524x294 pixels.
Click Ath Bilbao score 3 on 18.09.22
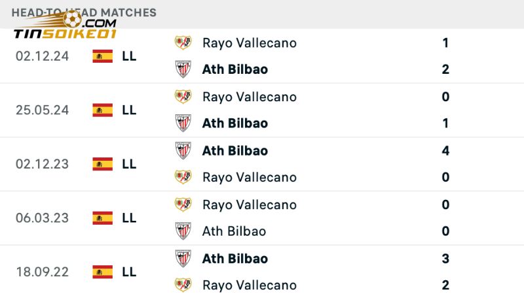click(445, 258)
